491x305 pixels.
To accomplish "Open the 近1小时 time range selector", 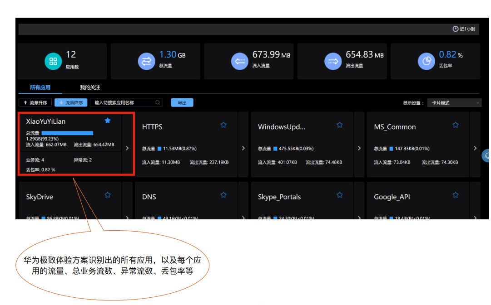I will coord(464,29).
